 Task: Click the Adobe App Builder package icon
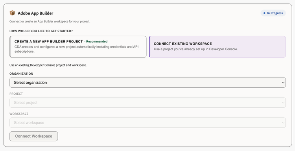12,13
